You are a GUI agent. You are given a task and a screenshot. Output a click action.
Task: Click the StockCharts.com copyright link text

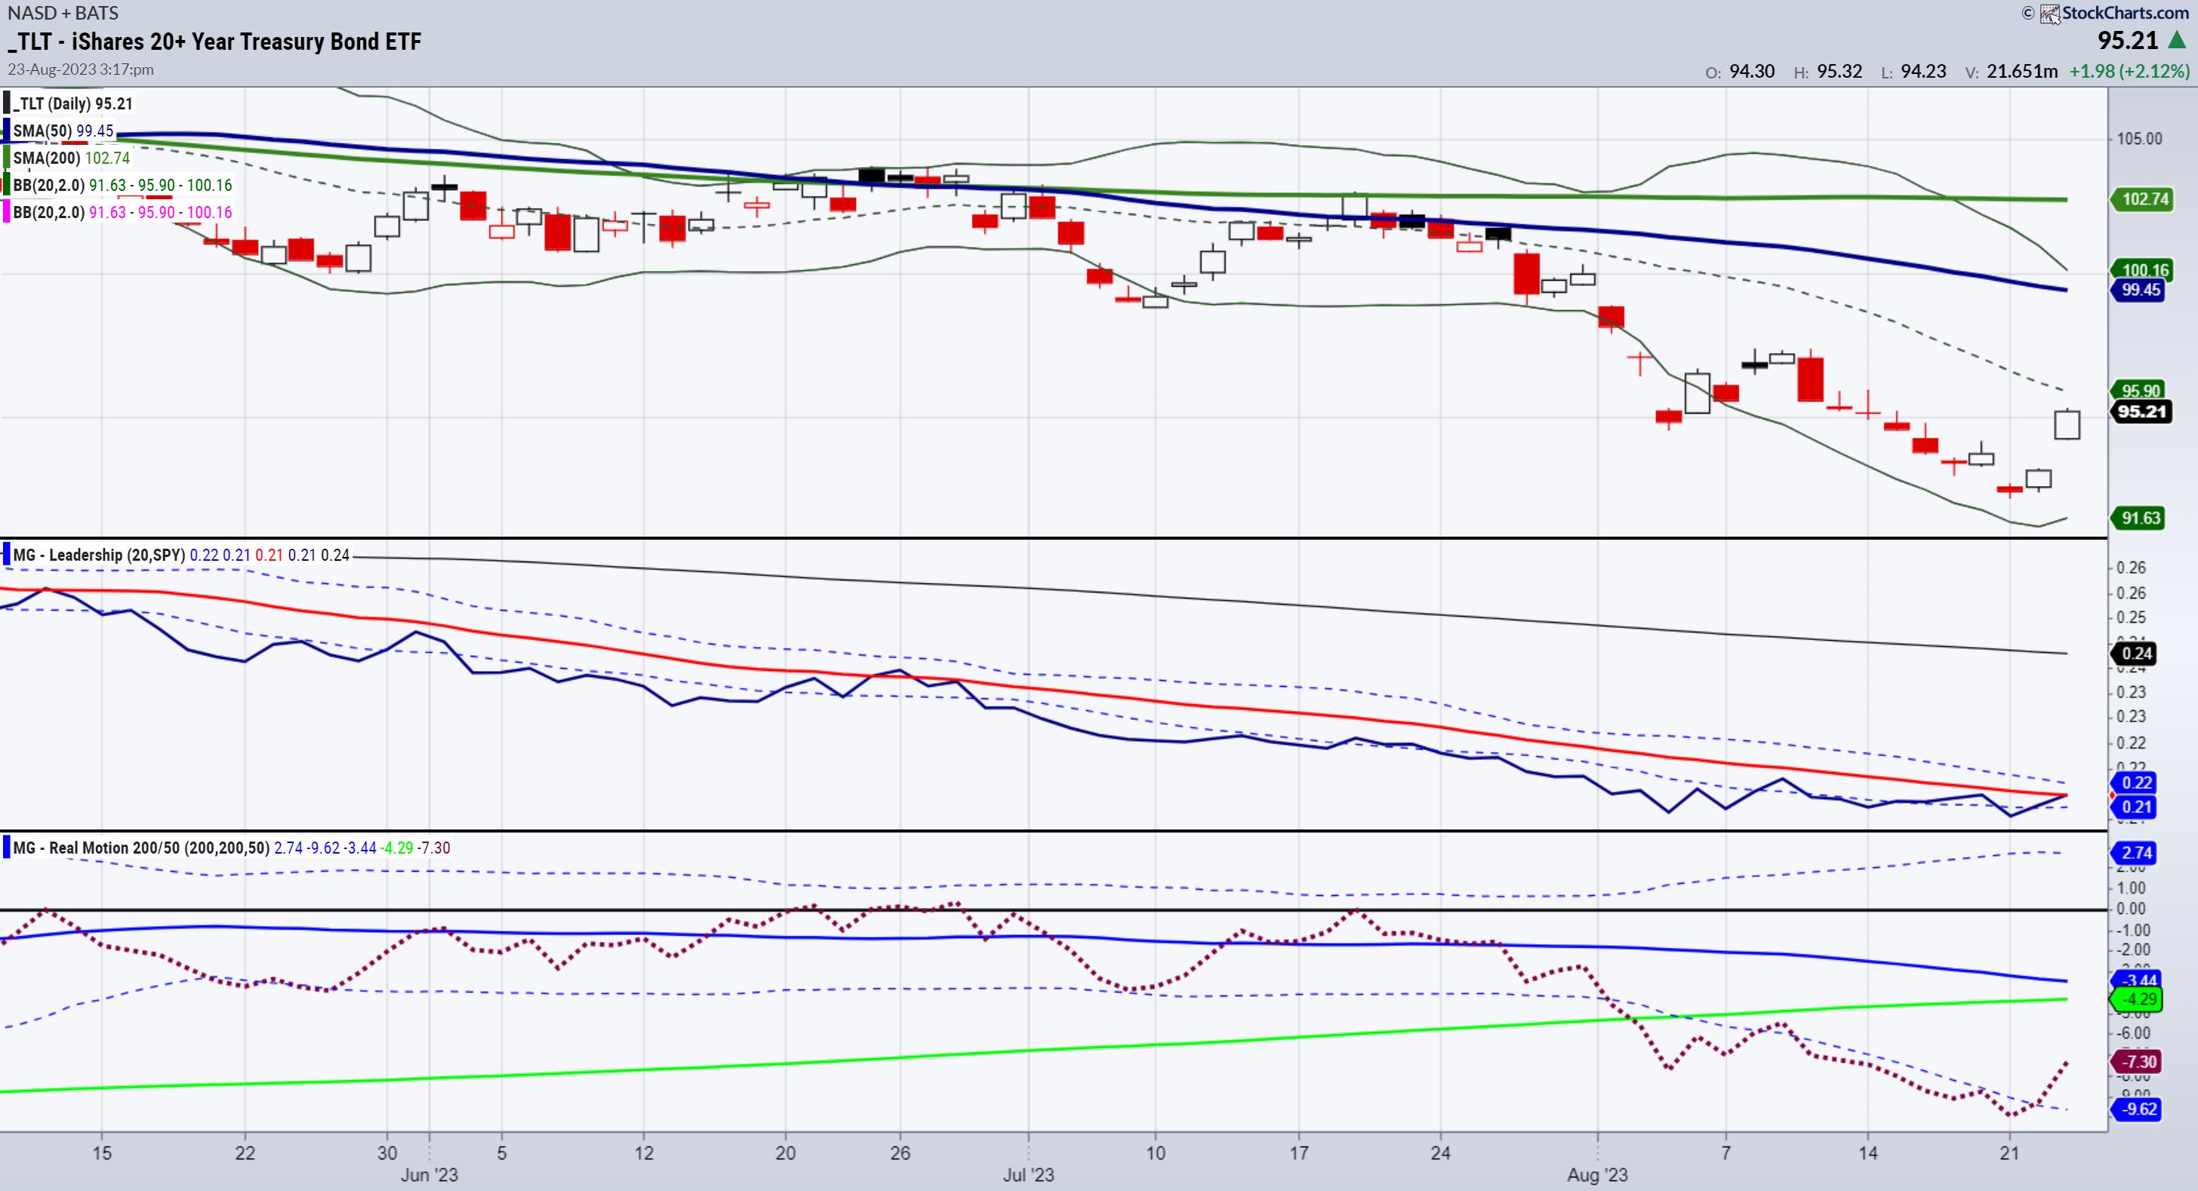tap(2125, 13)
